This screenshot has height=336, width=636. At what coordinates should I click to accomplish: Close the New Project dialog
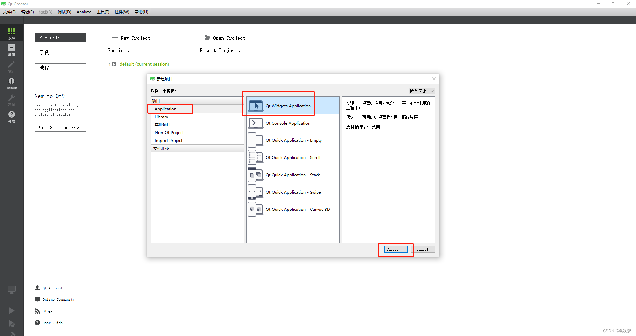(x=434, y=79)
